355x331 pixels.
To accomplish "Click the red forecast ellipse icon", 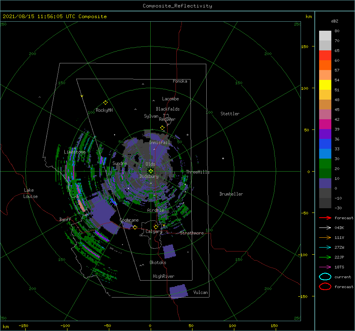I will [x=325, y=287].
